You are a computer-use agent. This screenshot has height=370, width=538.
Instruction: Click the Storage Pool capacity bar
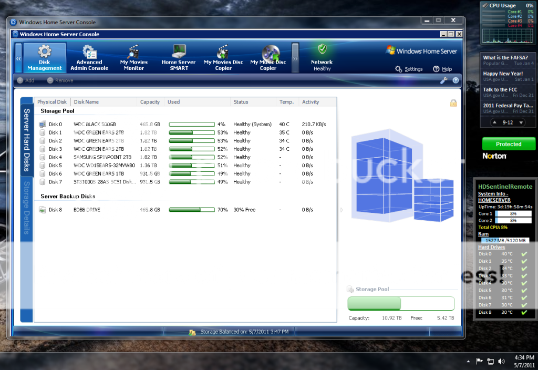(x=401, y=304)
